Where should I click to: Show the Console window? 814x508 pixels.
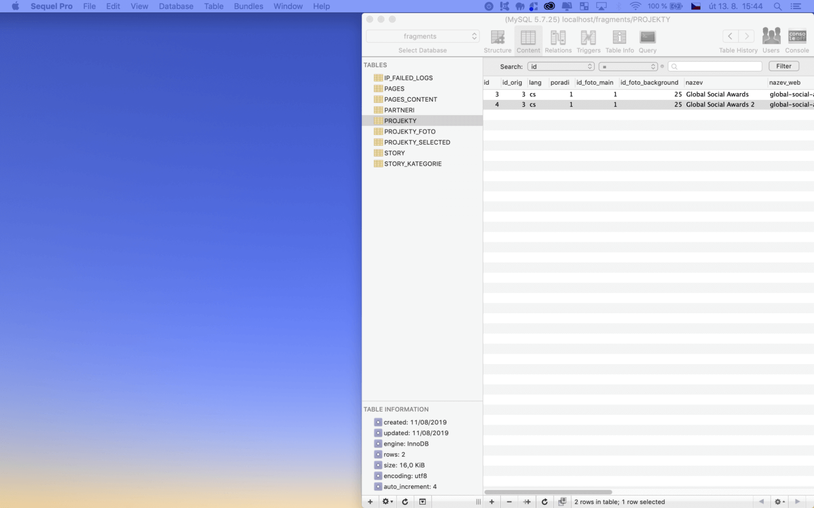pyautogui.click(x=797, y=40)
